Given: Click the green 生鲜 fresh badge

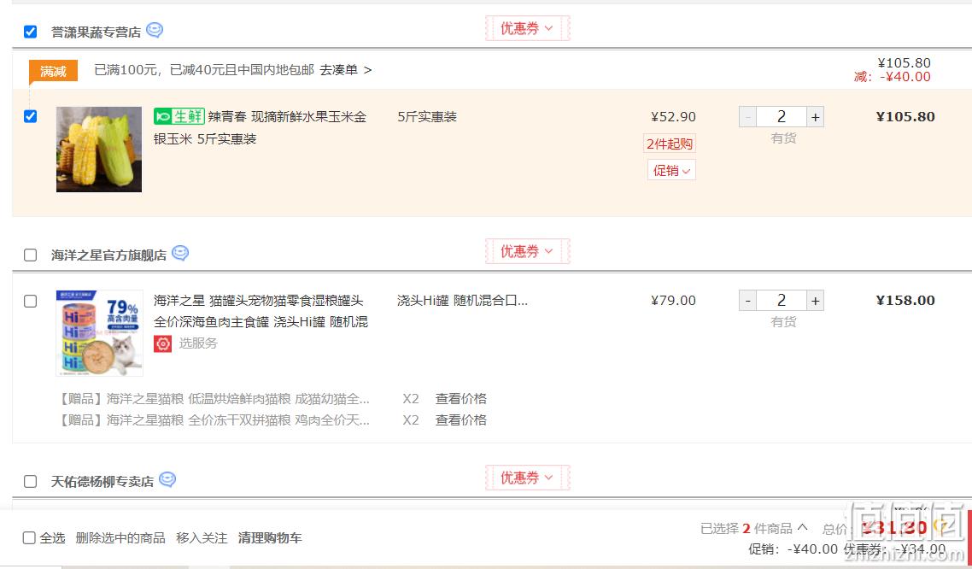Looking at the screenshot, I should tap(179, 116).
